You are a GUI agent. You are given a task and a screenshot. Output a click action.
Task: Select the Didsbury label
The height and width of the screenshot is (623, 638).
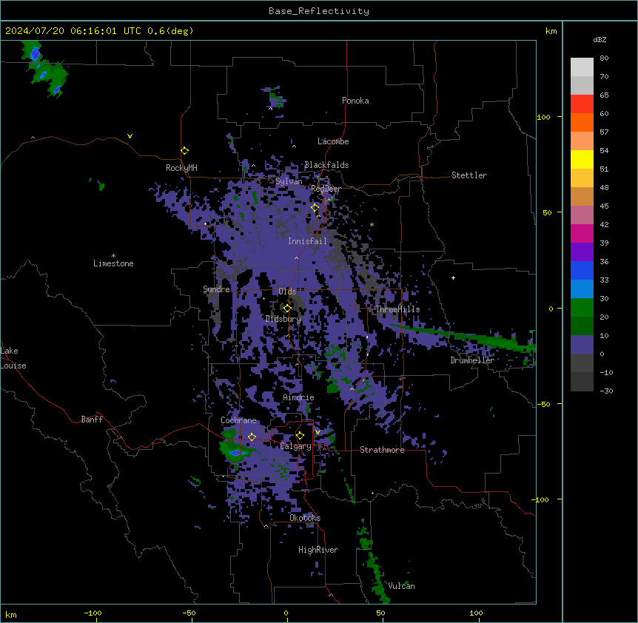click(283, 319)
